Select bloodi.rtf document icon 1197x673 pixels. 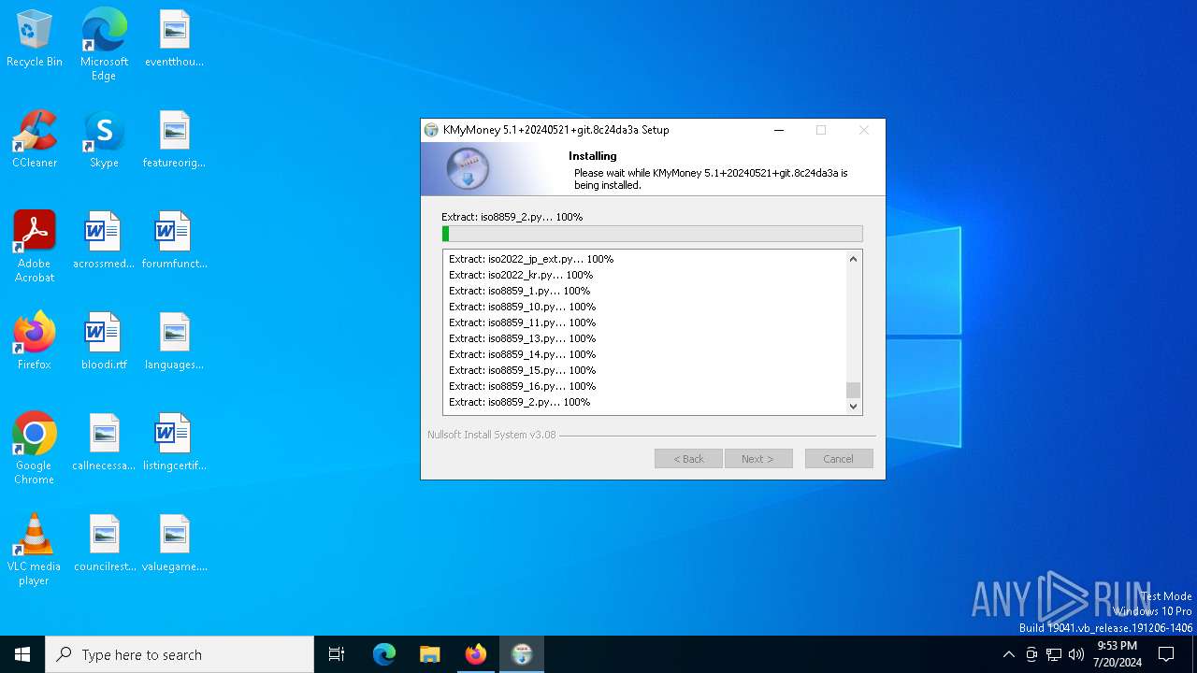tap(104, 342)
